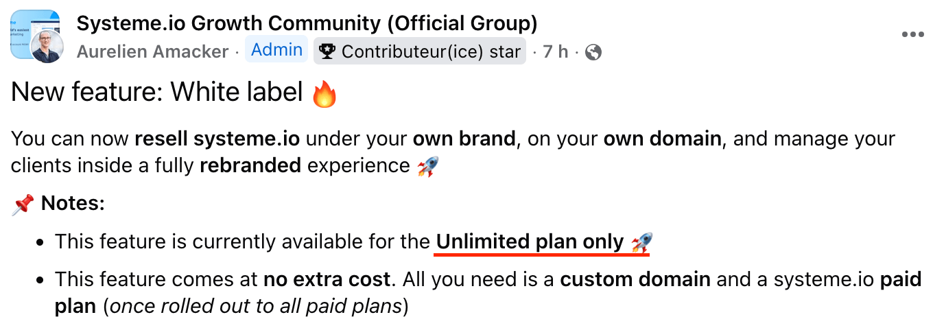
Task: Click the rocket emoji after 'rebranded experience'
Action: click(x=427, y=166)
